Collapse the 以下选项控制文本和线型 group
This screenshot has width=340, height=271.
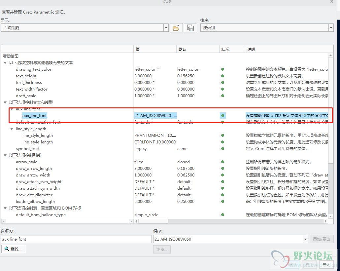pyautogui.click(x=5, y=102)
